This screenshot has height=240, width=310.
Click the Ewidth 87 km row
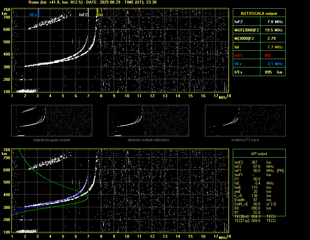(253, 200)
